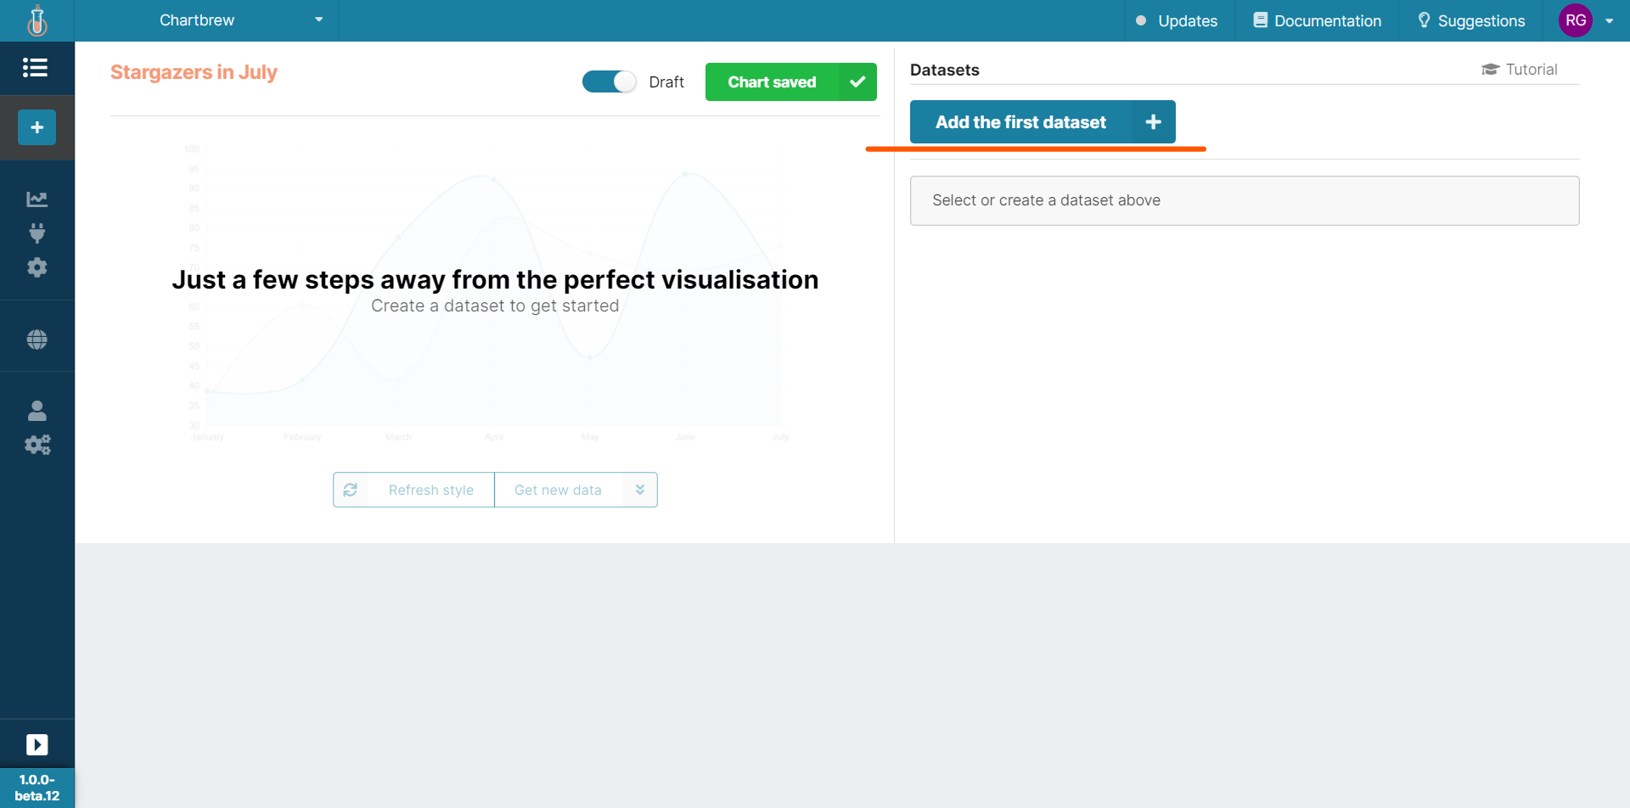The height and width of the screenshot is (808, 1630).
Task: Open project settings gear icon
Action: (x=37, y=267)
